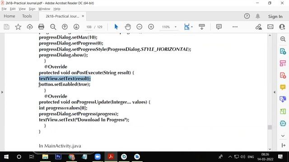The width and height of the screenshot is (289, 162).
Task: Click Sign In button
Action: [x=275, y=16]
